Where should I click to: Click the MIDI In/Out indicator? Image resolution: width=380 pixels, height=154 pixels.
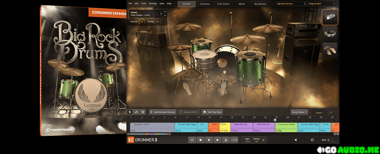pos(333,140)
